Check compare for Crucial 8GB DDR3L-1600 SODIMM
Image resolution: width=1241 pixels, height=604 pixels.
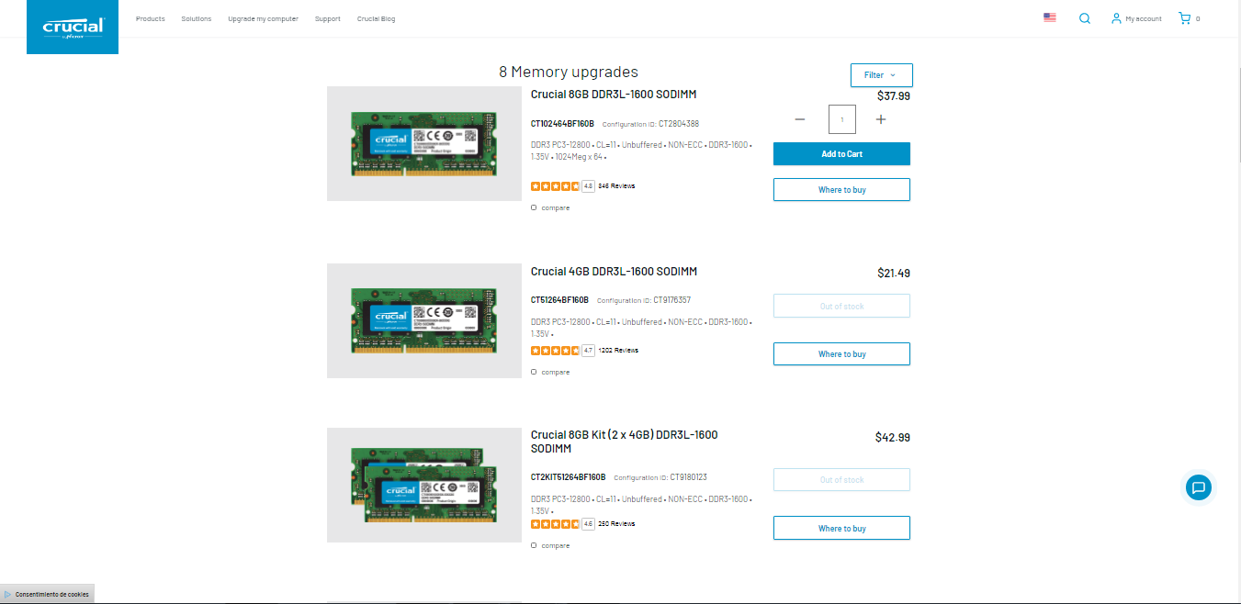click(x=534, y=207)
